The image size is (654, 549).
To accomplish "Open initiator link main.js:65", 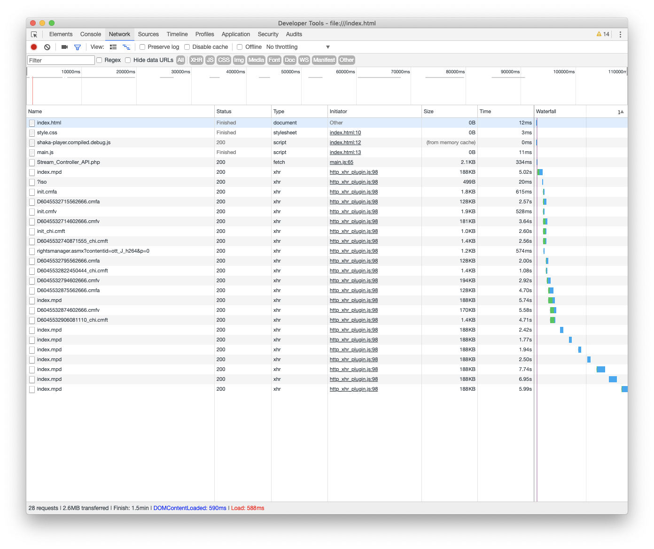I will coord(342,162).
